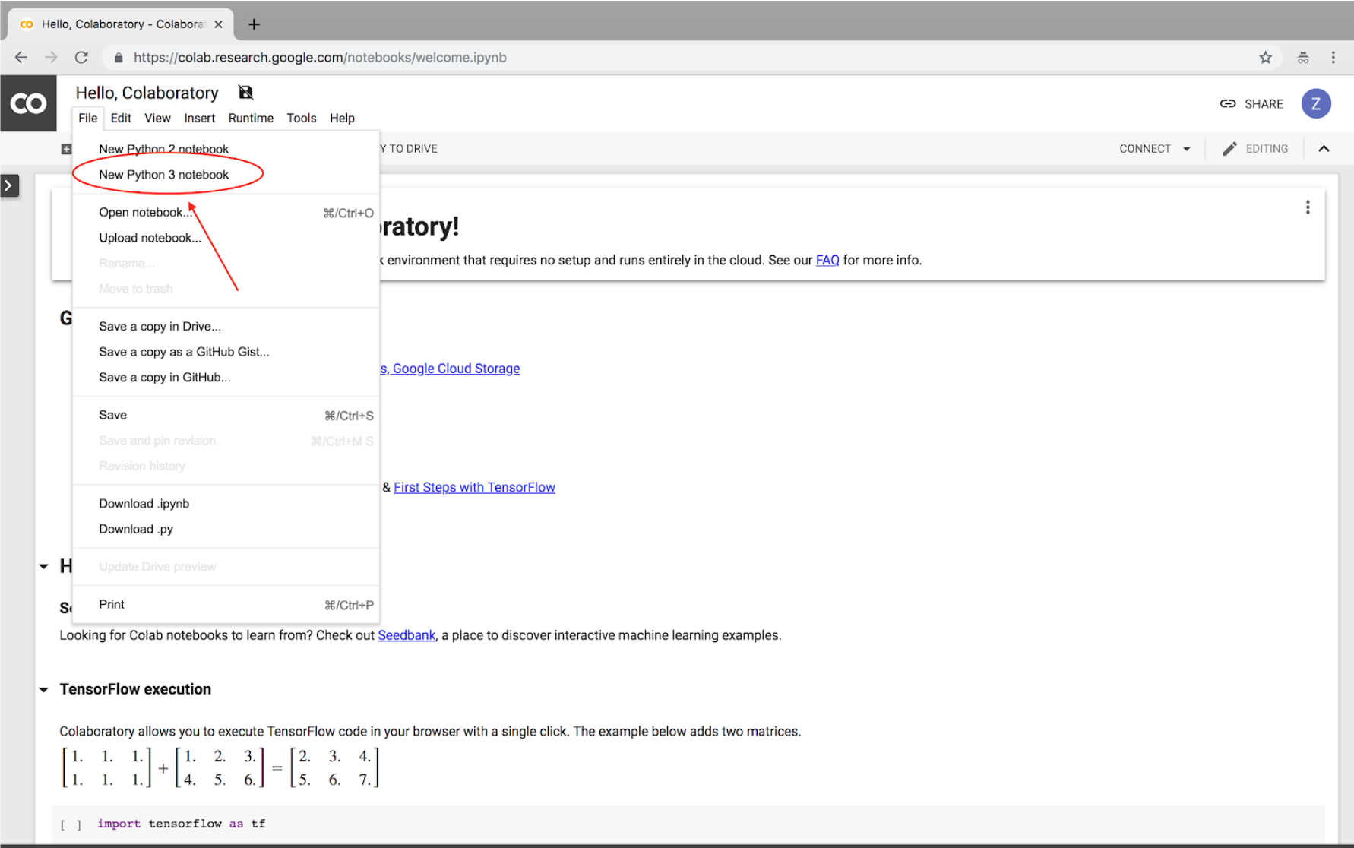Click the SHARE button
Viewport: 1354px width, 848px height.
point(1251,104)
